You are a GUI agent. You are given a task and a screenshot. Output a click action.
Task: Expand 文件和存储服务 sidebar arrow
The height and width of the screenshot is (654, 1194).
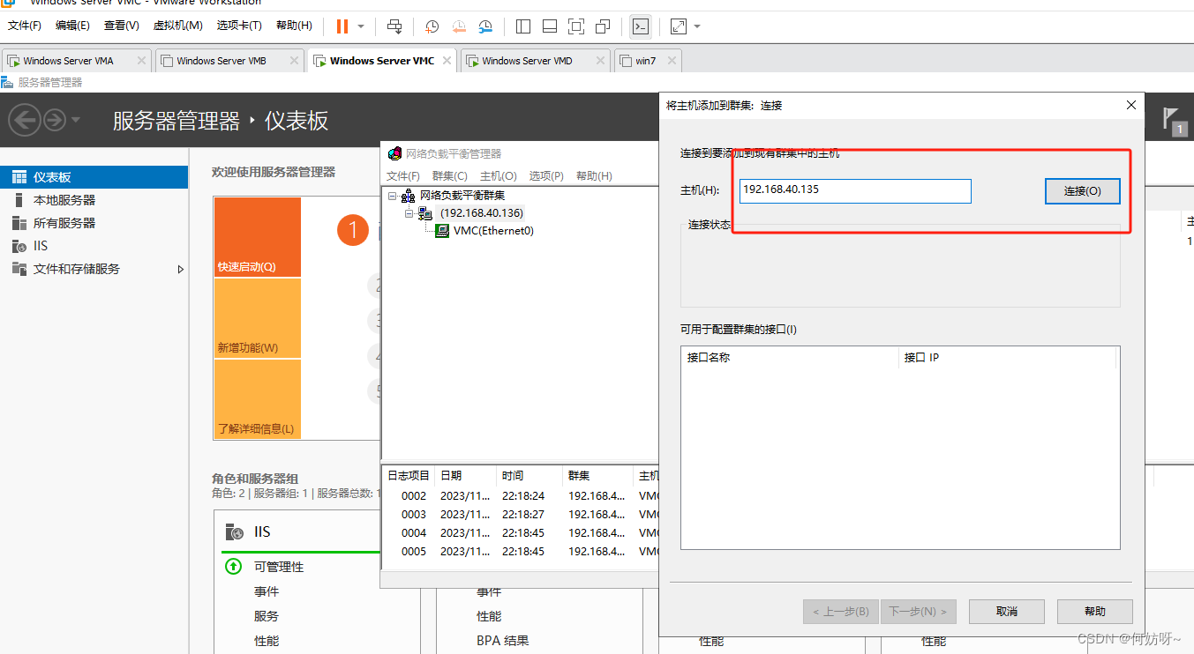coord(181,269)
